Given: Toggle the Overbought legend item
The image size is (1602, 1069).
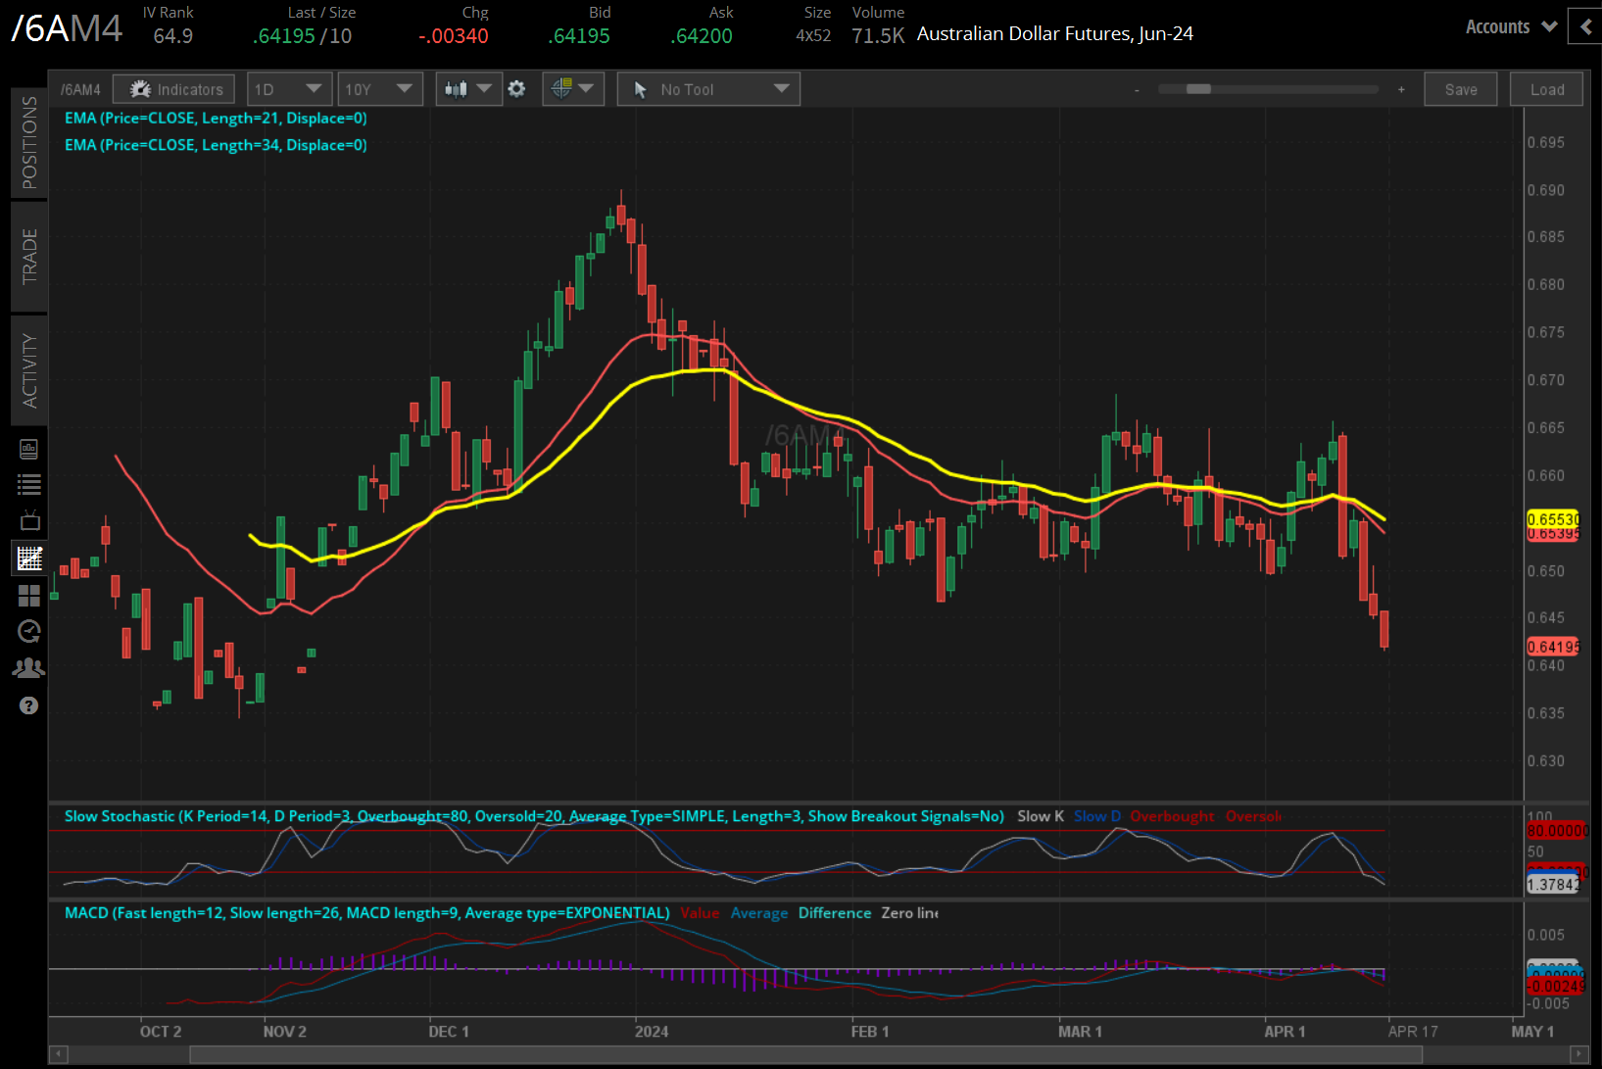Looking at the screenshot, I should [x=1173, y=815].
